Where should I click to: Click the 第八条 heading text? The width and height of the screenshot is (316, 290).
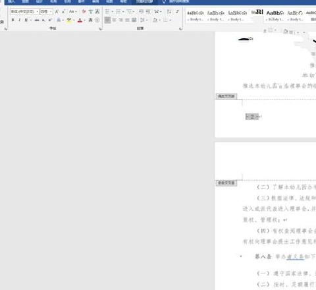point(263,256)
